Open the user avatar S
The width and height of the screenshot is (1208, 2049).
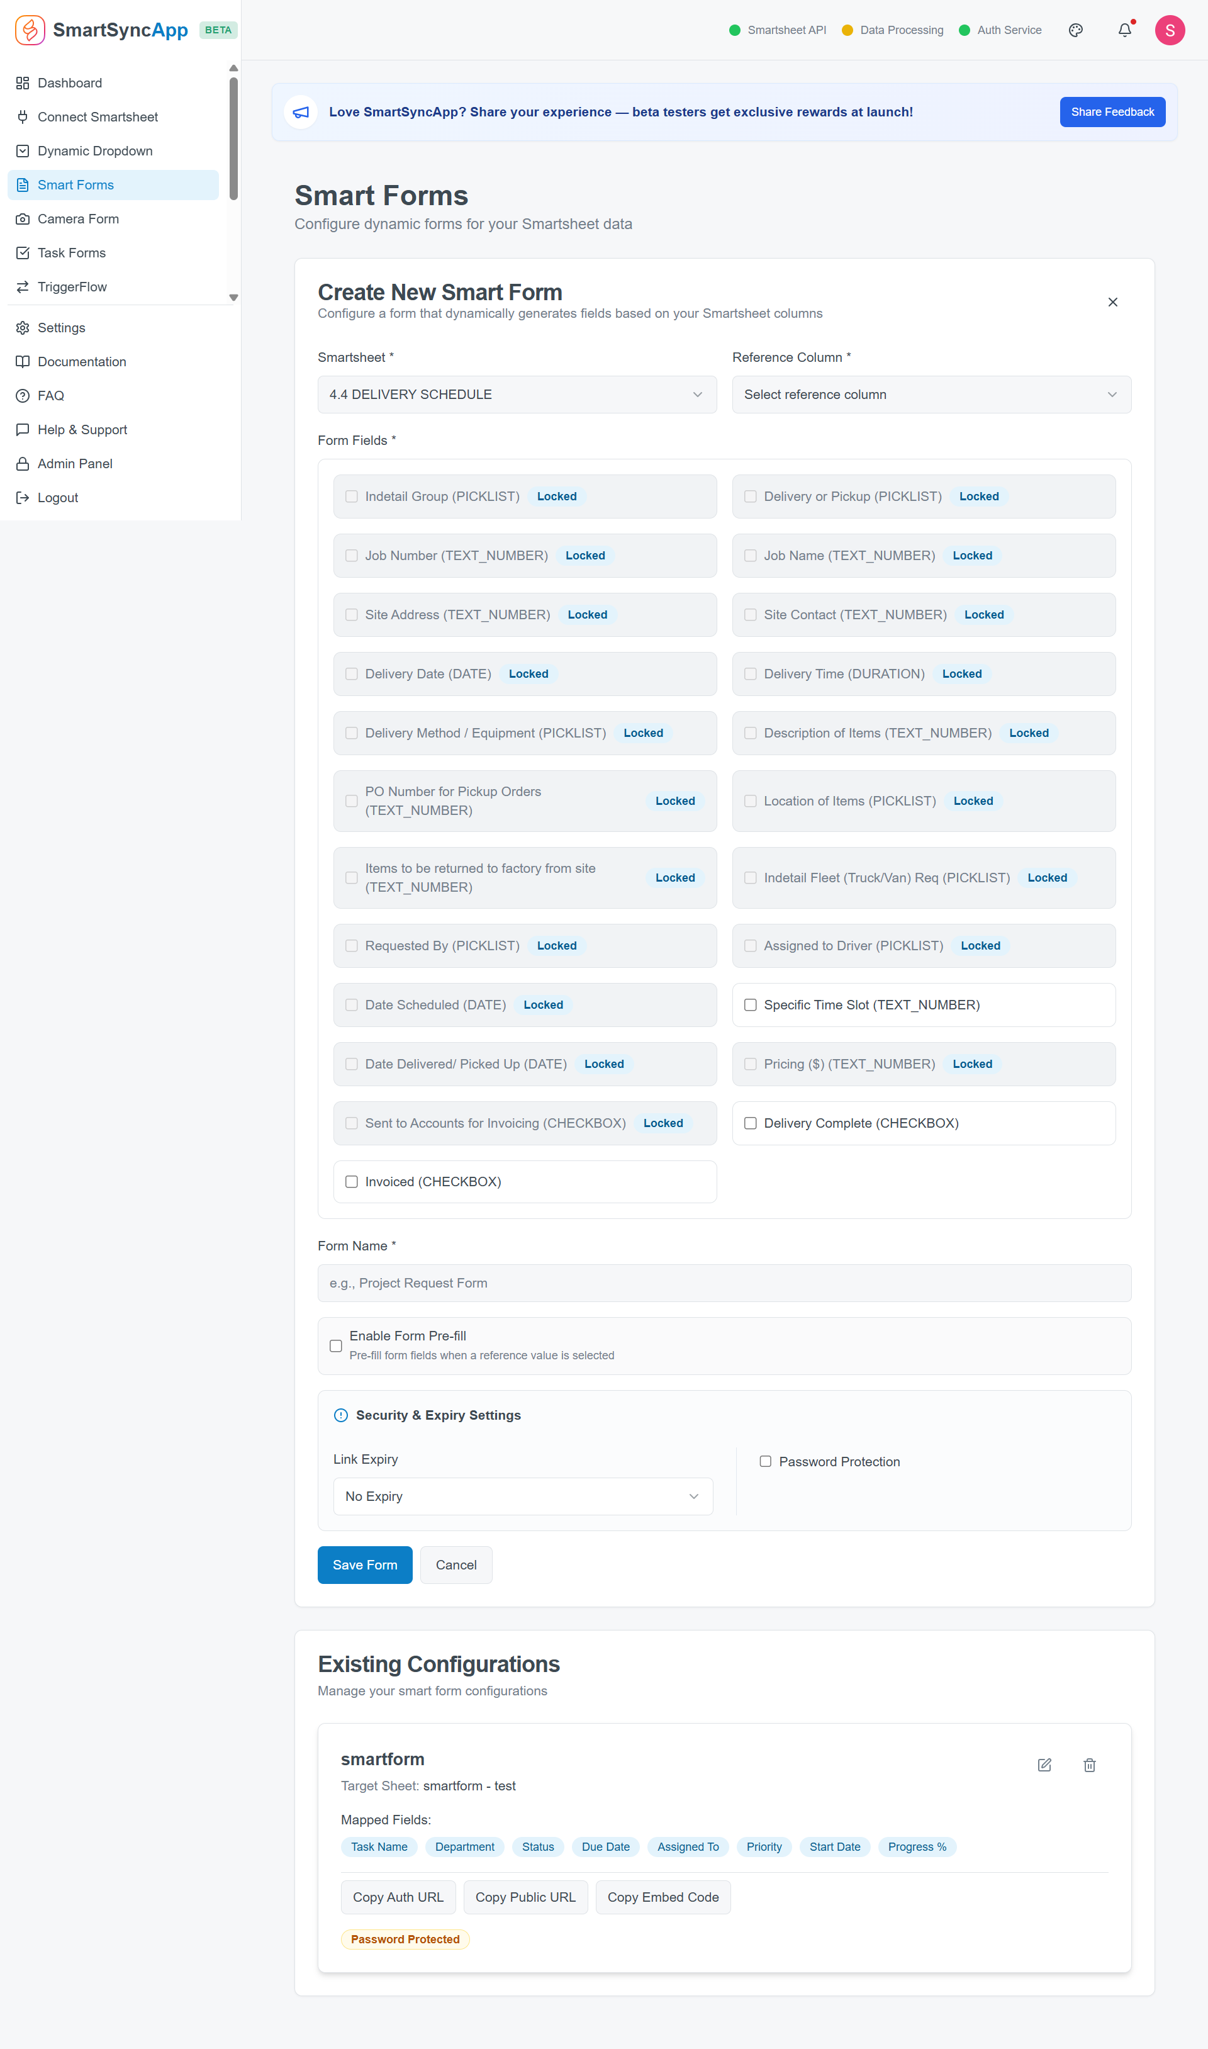(1170, 30)
